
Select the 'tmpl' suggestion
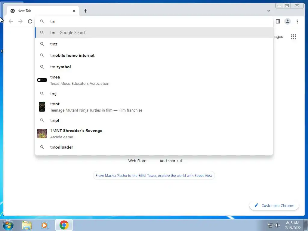pyautogui.click(x=154, y=120)
